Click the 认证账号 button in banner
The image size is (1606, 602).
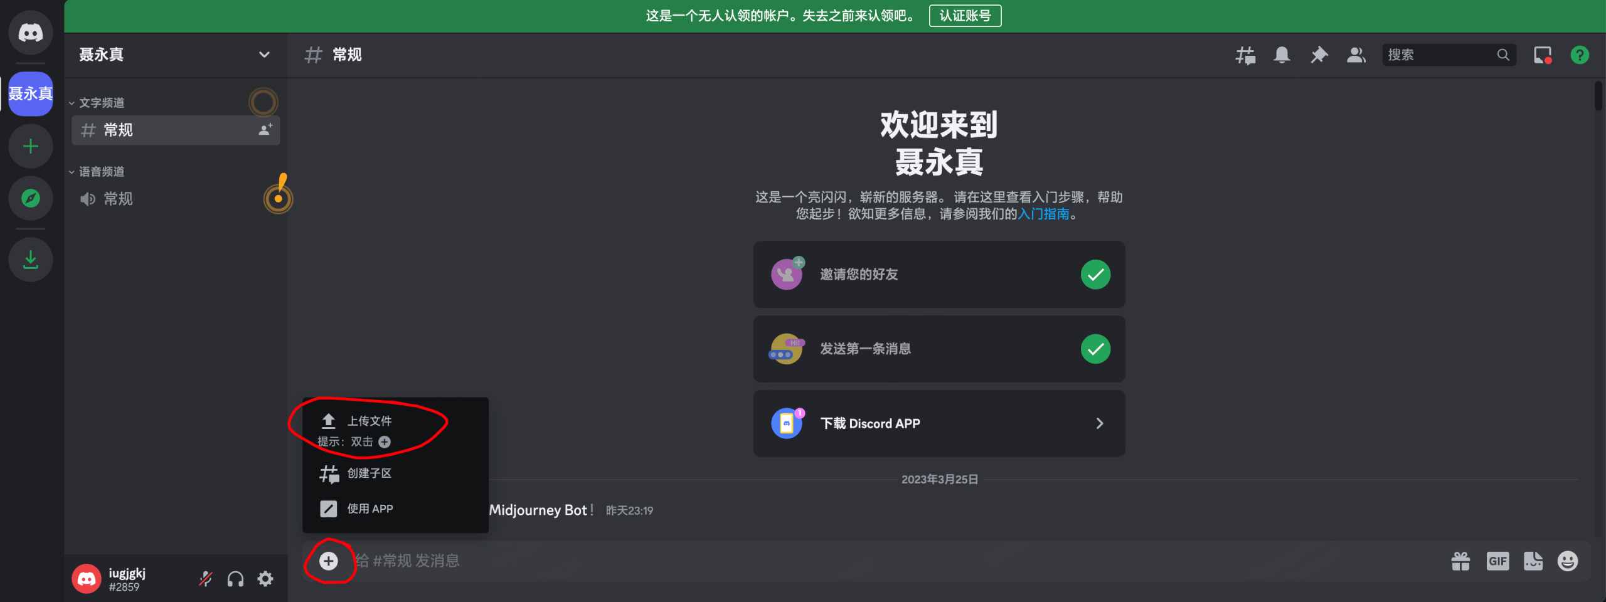click(965, 16)
